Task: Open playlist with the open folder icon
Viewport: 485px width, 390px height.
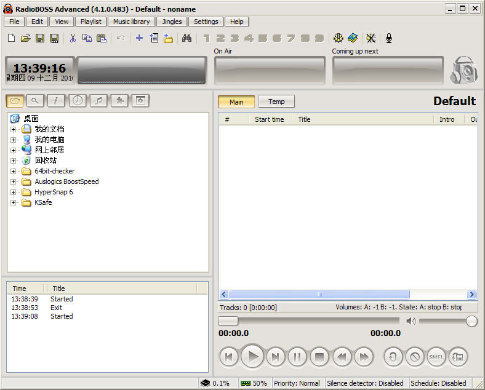Action: pos(25,38)
